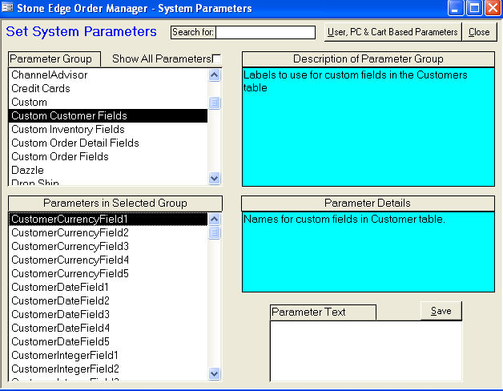Select CustomerDateField2 parameter
This screenshot has width=503, height=391.
pyautogui.click(x=108, y=300)
